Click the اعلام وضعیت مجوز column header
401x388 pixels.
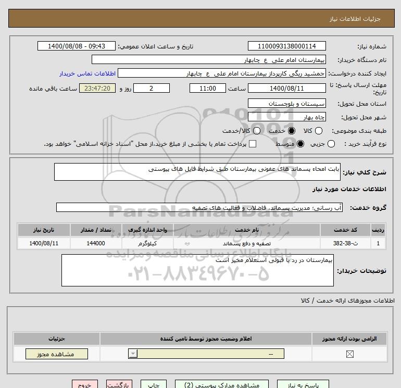(x=206, y=339)
